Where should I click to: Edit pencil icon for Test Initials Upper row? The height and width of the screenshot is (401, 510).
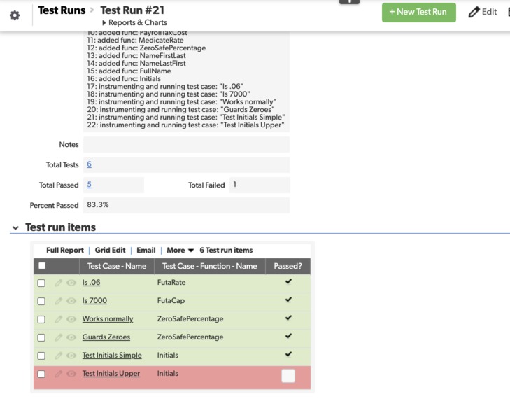59,374
